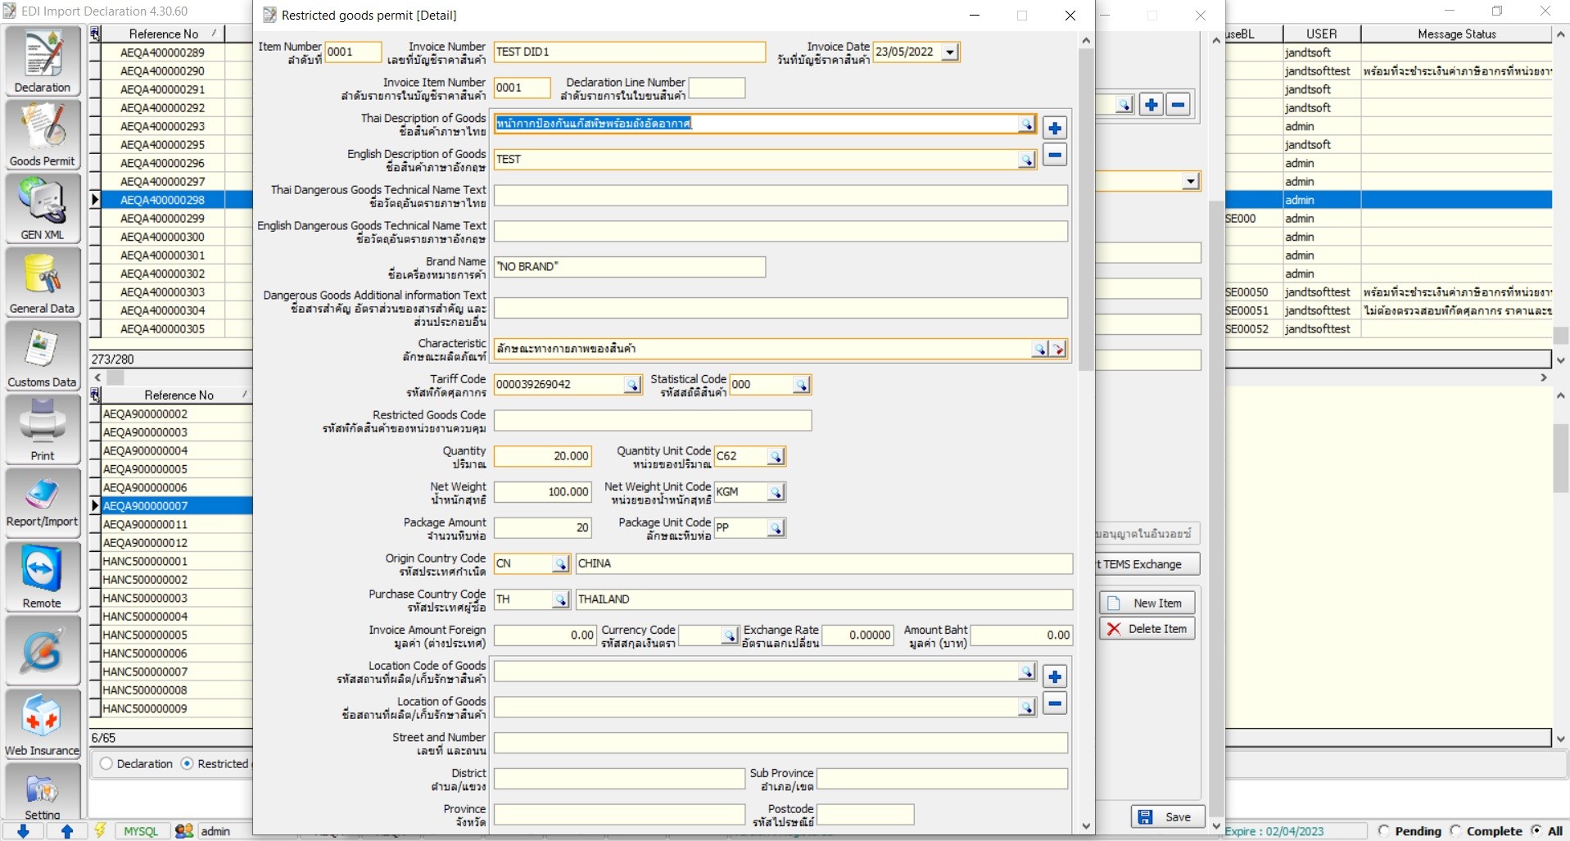This screenshot has width=1570, height=841.
Task: Open the Remote support icon
Action: tap(43, 576)
